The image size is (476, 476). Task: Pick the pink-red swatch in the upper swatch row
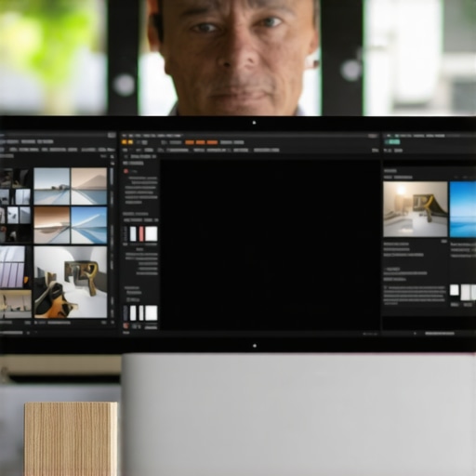click(x=141, y=233)
